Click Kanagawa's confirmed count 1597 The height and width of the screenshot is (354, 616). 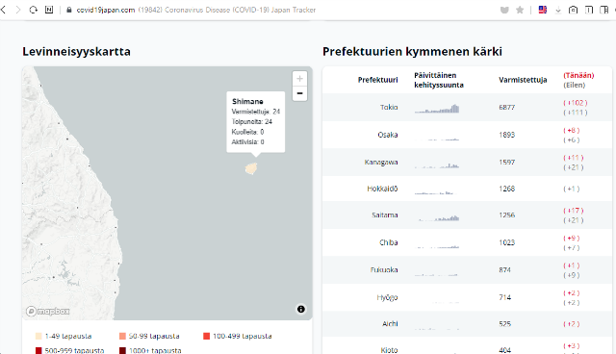507,162
